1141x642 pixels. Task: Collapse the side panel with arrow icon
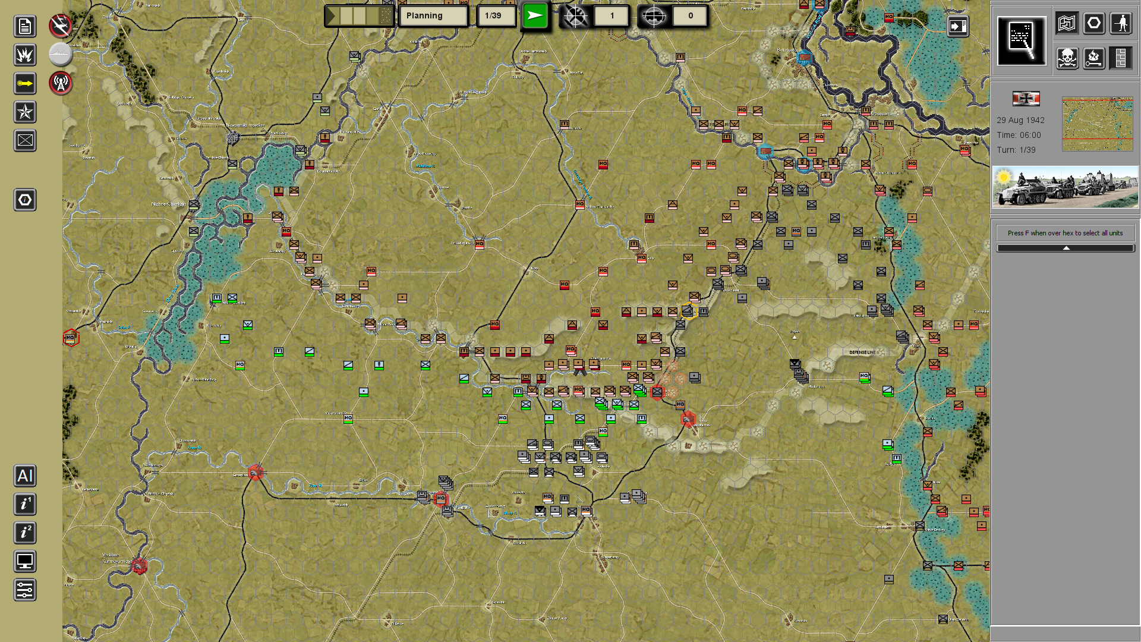(958, 26)
